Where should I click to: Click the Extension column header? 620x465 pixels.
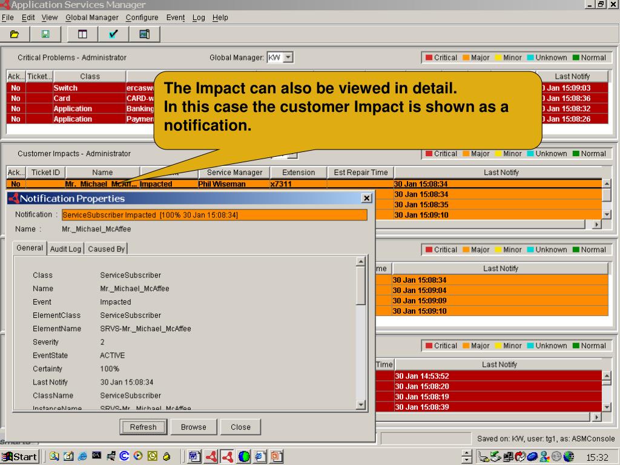coord(298,173)
